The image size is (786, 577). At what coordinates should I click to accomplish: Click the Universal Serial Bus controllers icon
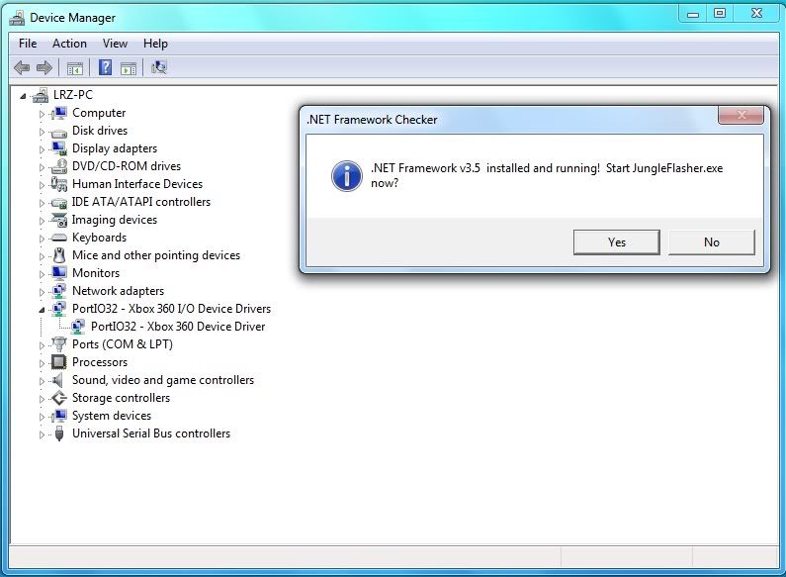pos(59,433)
